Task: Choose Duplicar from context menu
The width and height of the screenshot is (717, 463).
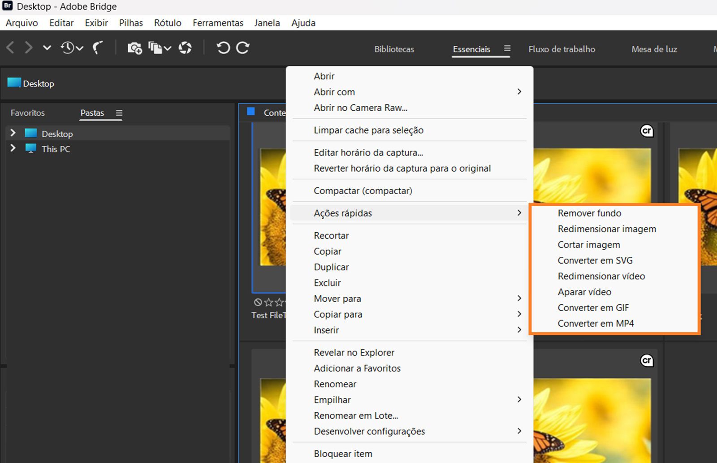Action: pos(410,267)
